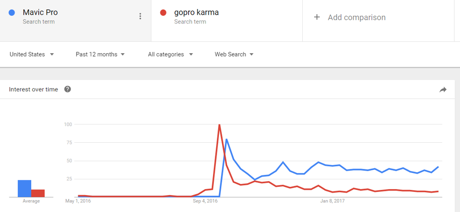460x212 pixels.
Task: Click the red line peak at 100
Action: pos(219,125)
